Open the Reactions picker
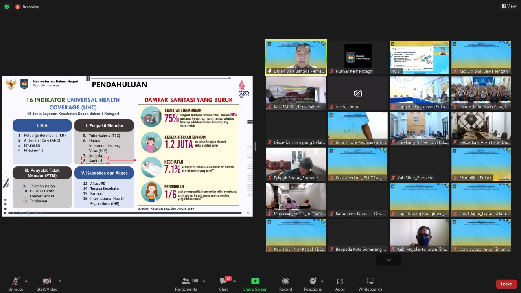The image size is (521, 293). (312, 284)
